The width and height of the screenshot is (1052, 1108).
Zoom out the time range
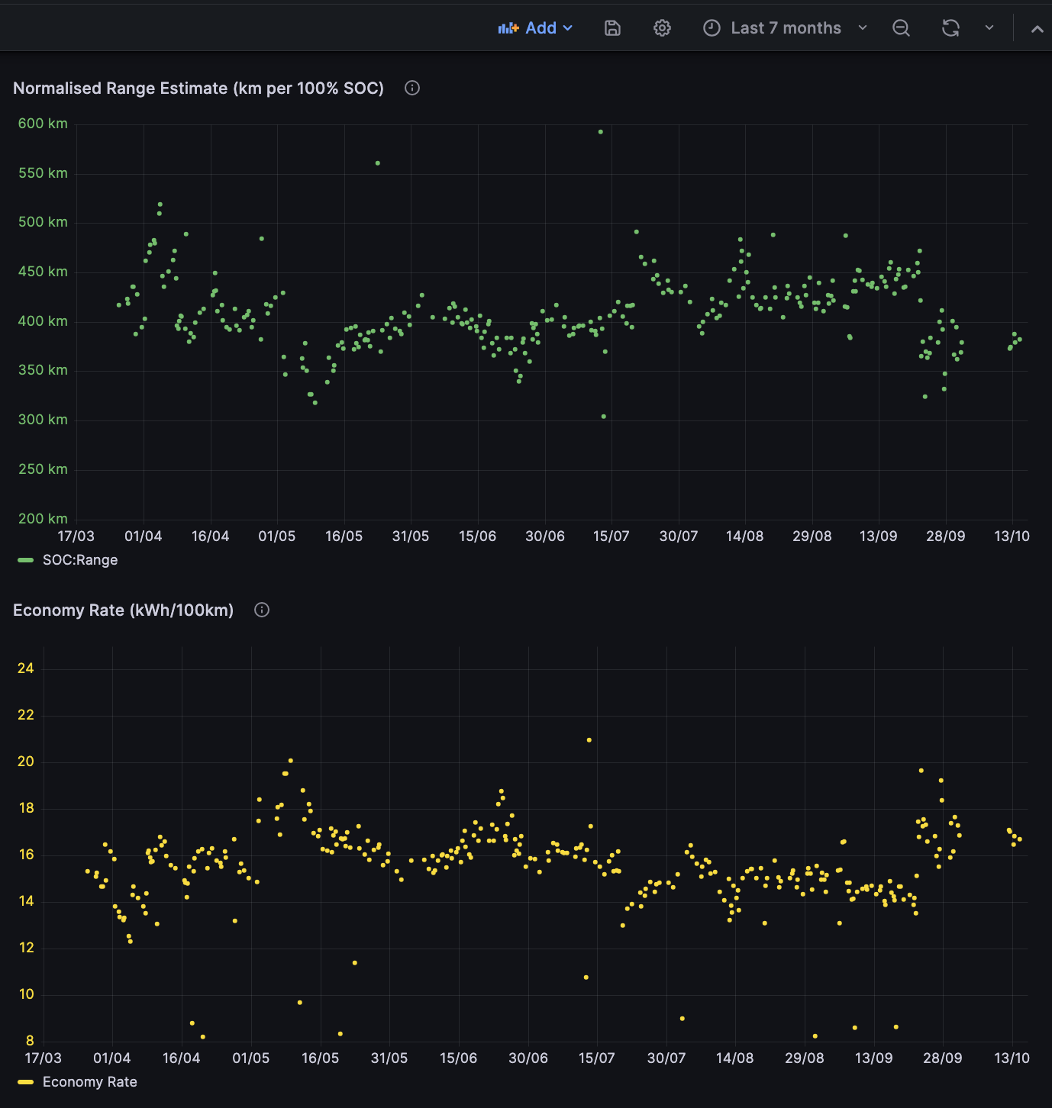(901, 28)
